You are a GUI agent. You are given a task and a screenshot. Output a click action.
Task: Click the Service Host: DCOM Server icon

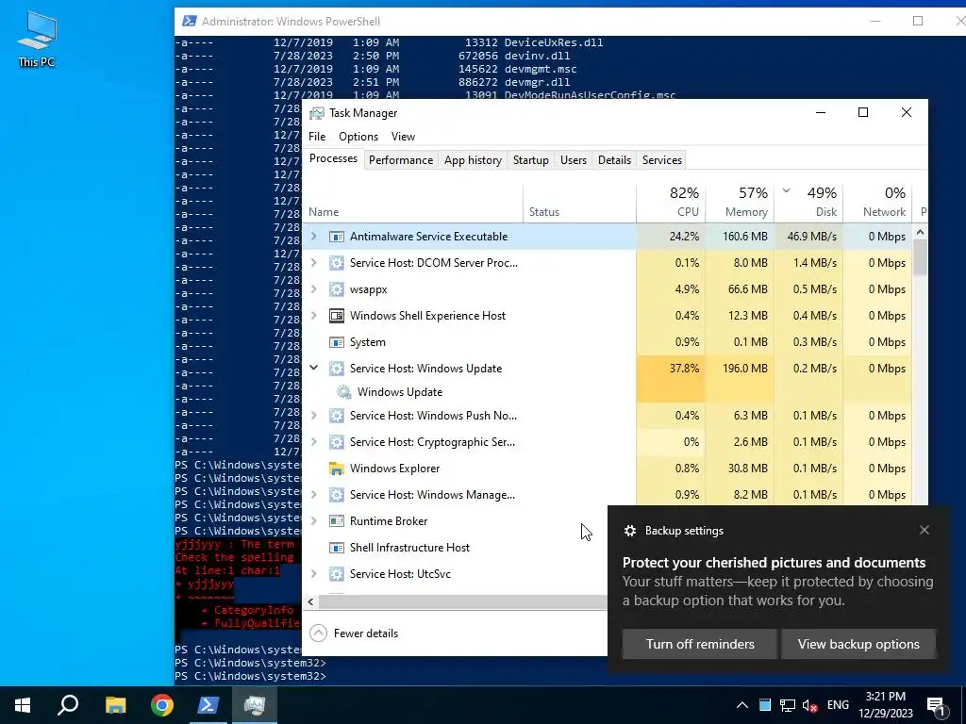coord(337,263)
